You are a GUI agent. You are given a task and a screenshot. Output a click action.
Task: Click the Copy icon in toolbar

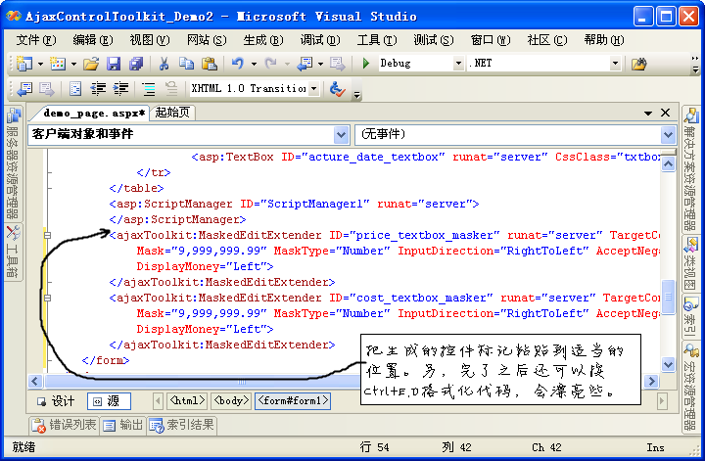point(186,64)
